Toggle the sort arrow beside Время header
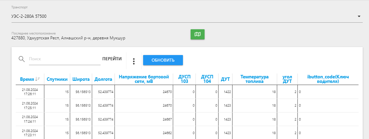This screenshot has height=139, width=369. click(x=38, y=79)
